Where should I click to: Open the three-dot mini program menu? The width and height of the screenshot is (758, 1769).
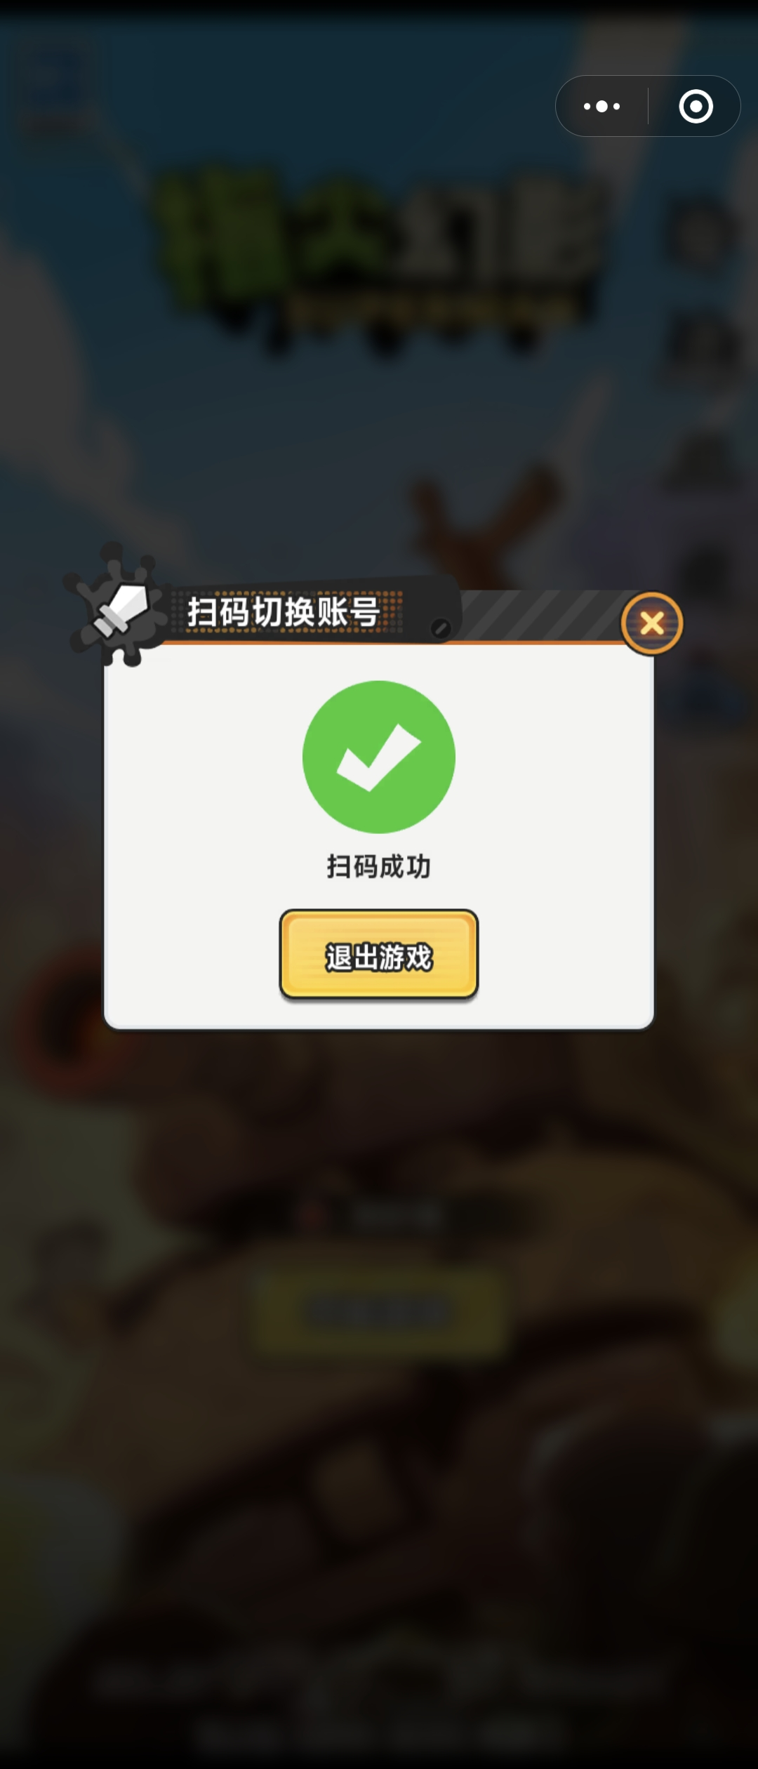pos(602,107)
